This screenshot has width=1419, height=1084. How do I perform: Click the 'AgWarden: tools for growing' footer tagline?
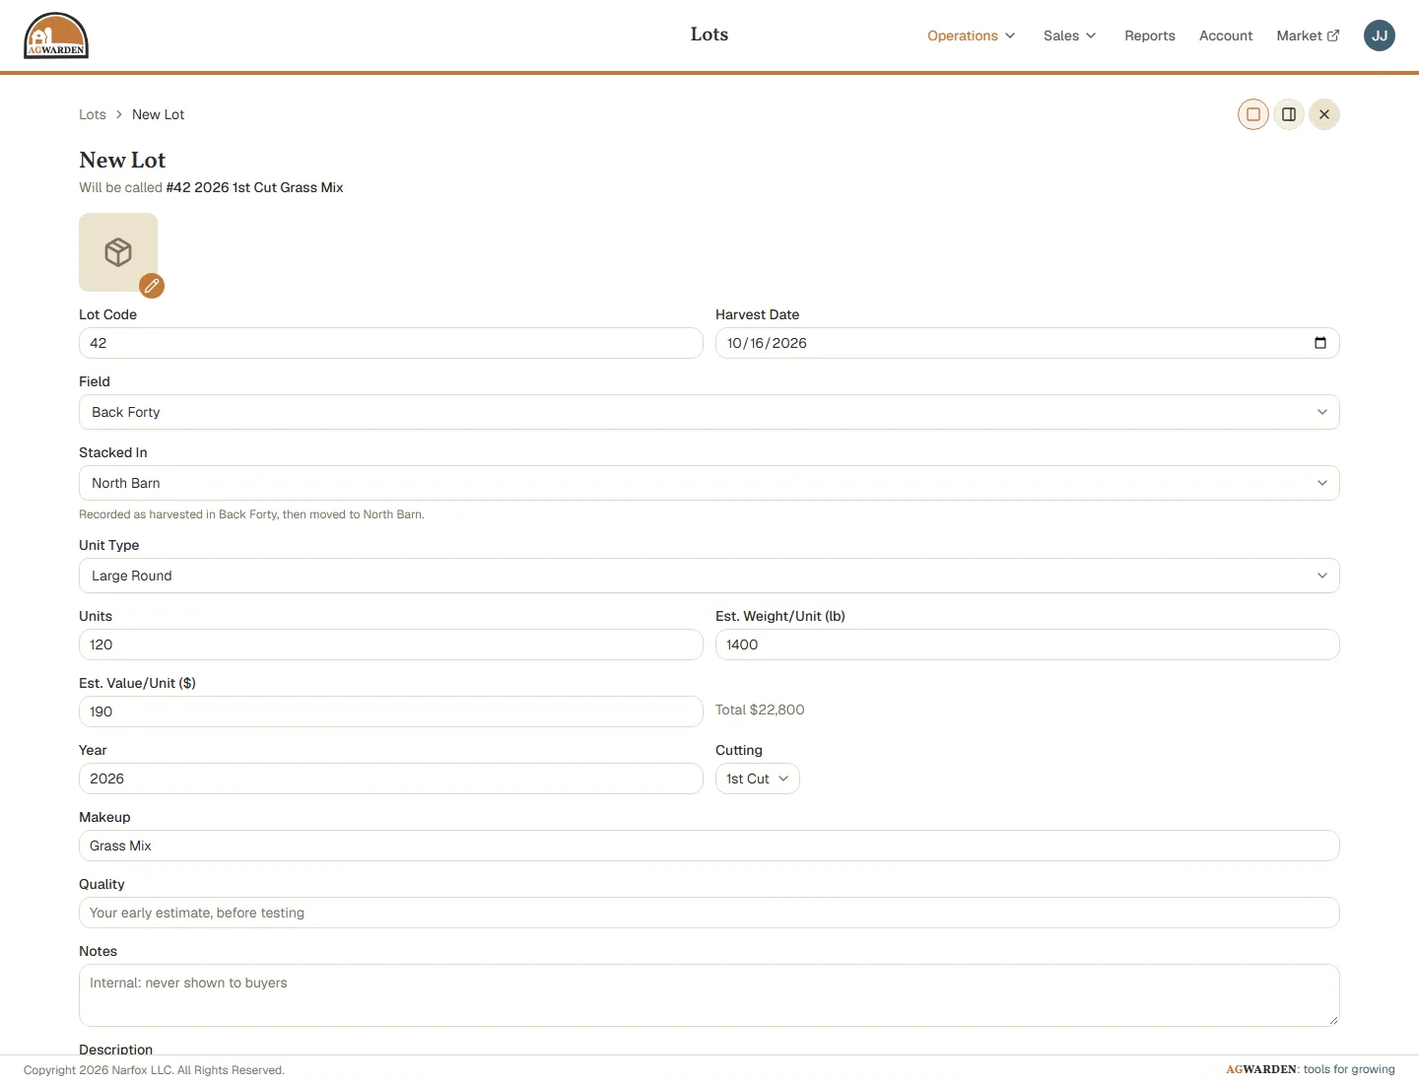tap(1311, 1069)
